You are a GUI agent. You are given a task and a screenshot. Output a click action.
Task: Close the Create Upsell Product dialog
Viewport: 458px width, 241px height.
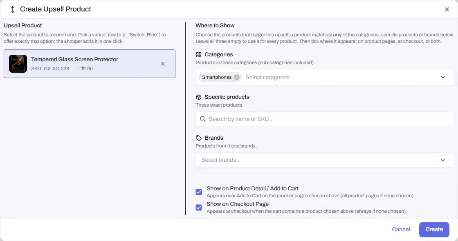447,9
